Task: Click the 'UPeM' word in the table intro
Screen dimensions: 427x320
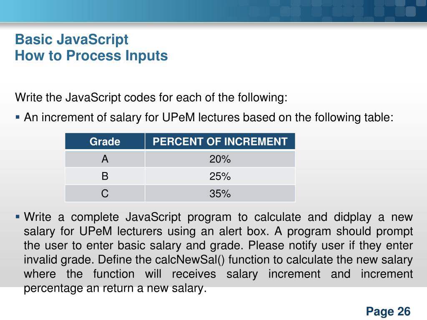Action: (178, 117)
